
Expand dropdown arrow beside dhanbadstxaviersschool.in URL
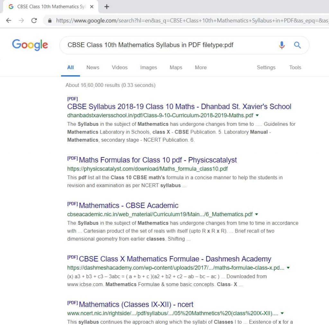[x=257, y=115]
